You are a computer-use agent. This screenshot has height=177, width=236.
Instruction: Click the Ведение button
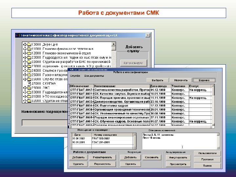tap(204, 80)
